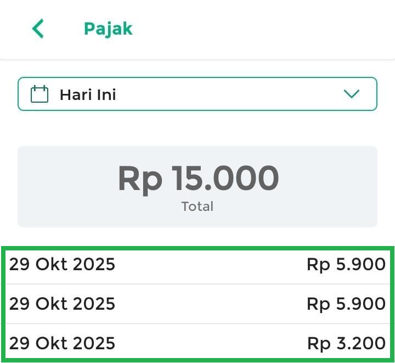Click the Rp 3.200 amount
395x363 pixels.
(346, 343)
